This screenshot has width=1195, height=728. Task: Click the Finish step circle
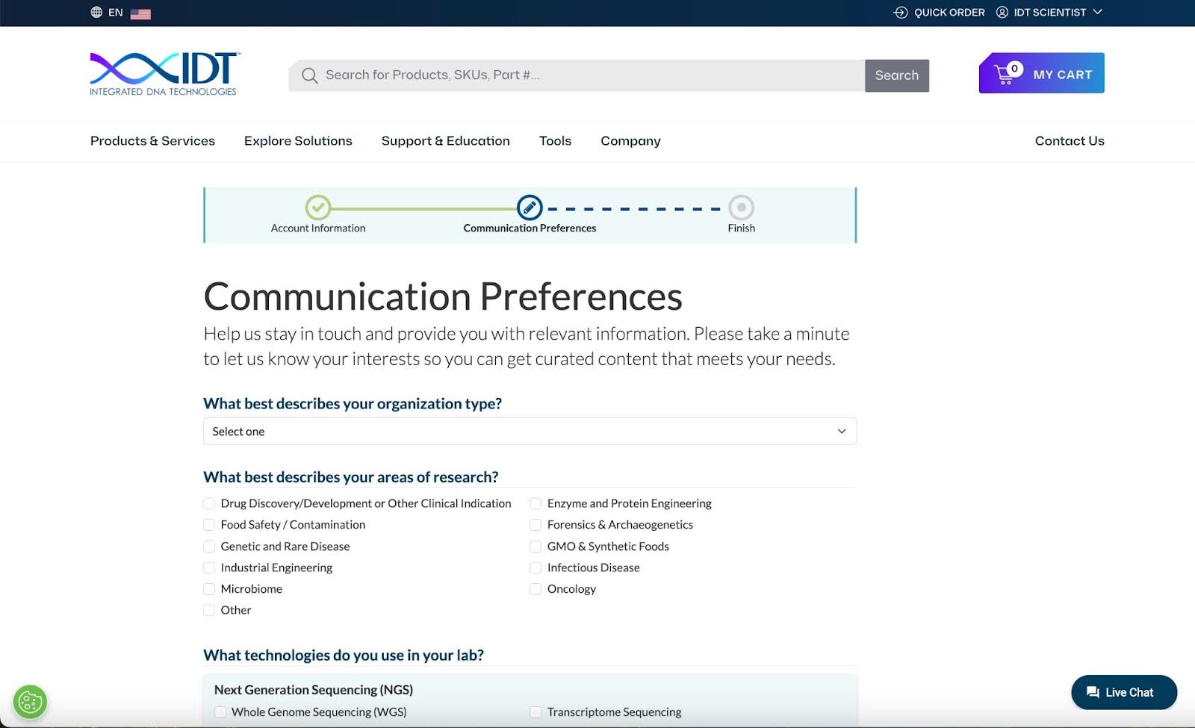741,208
